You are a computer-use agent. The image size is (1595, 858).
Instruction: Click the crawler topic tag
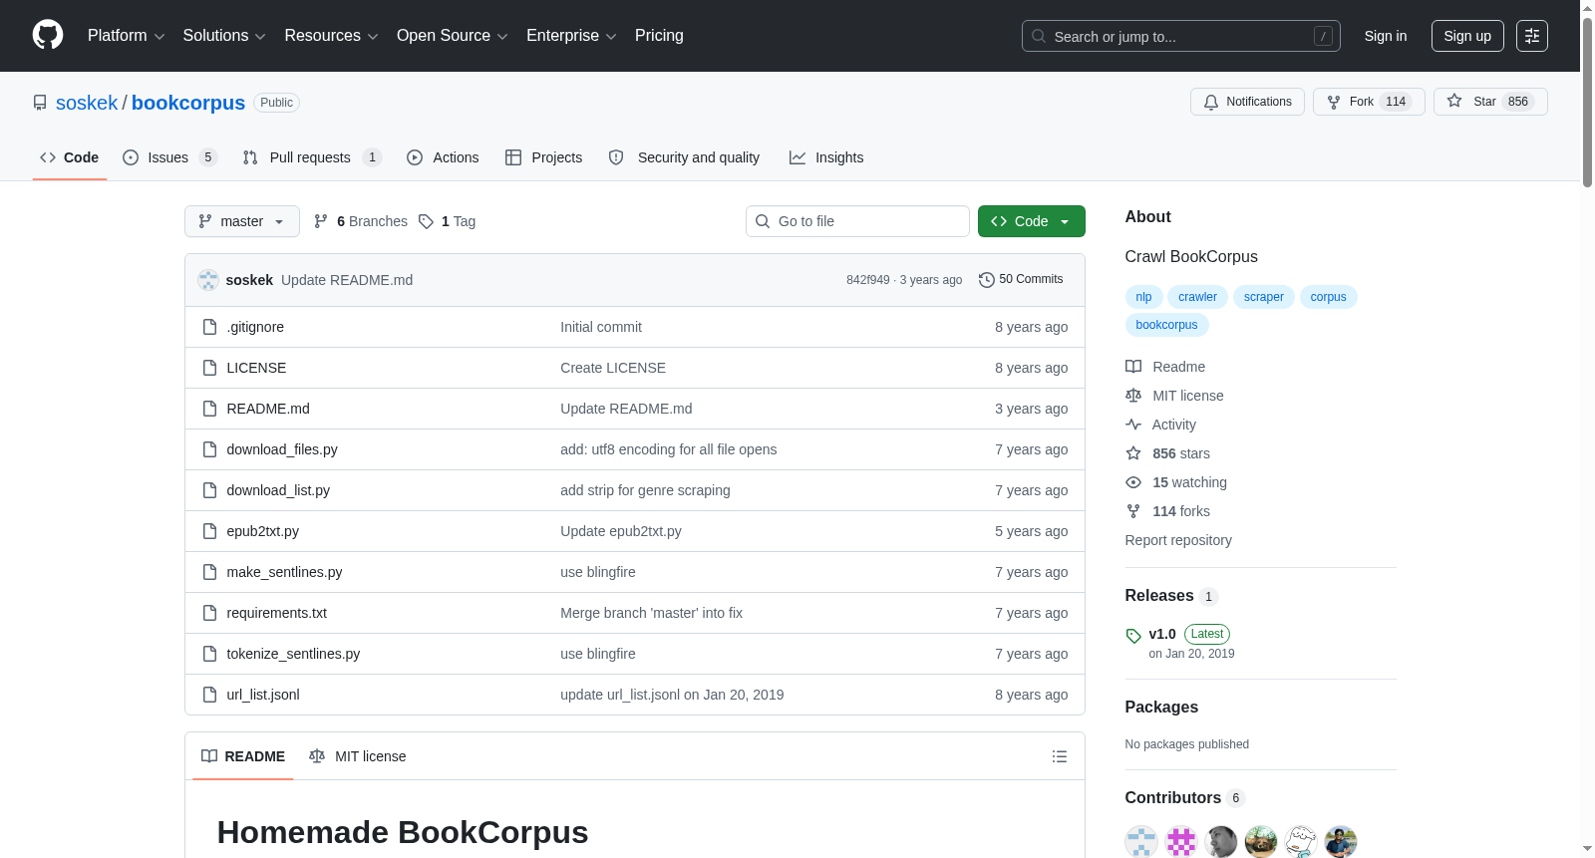point(1197,297)
